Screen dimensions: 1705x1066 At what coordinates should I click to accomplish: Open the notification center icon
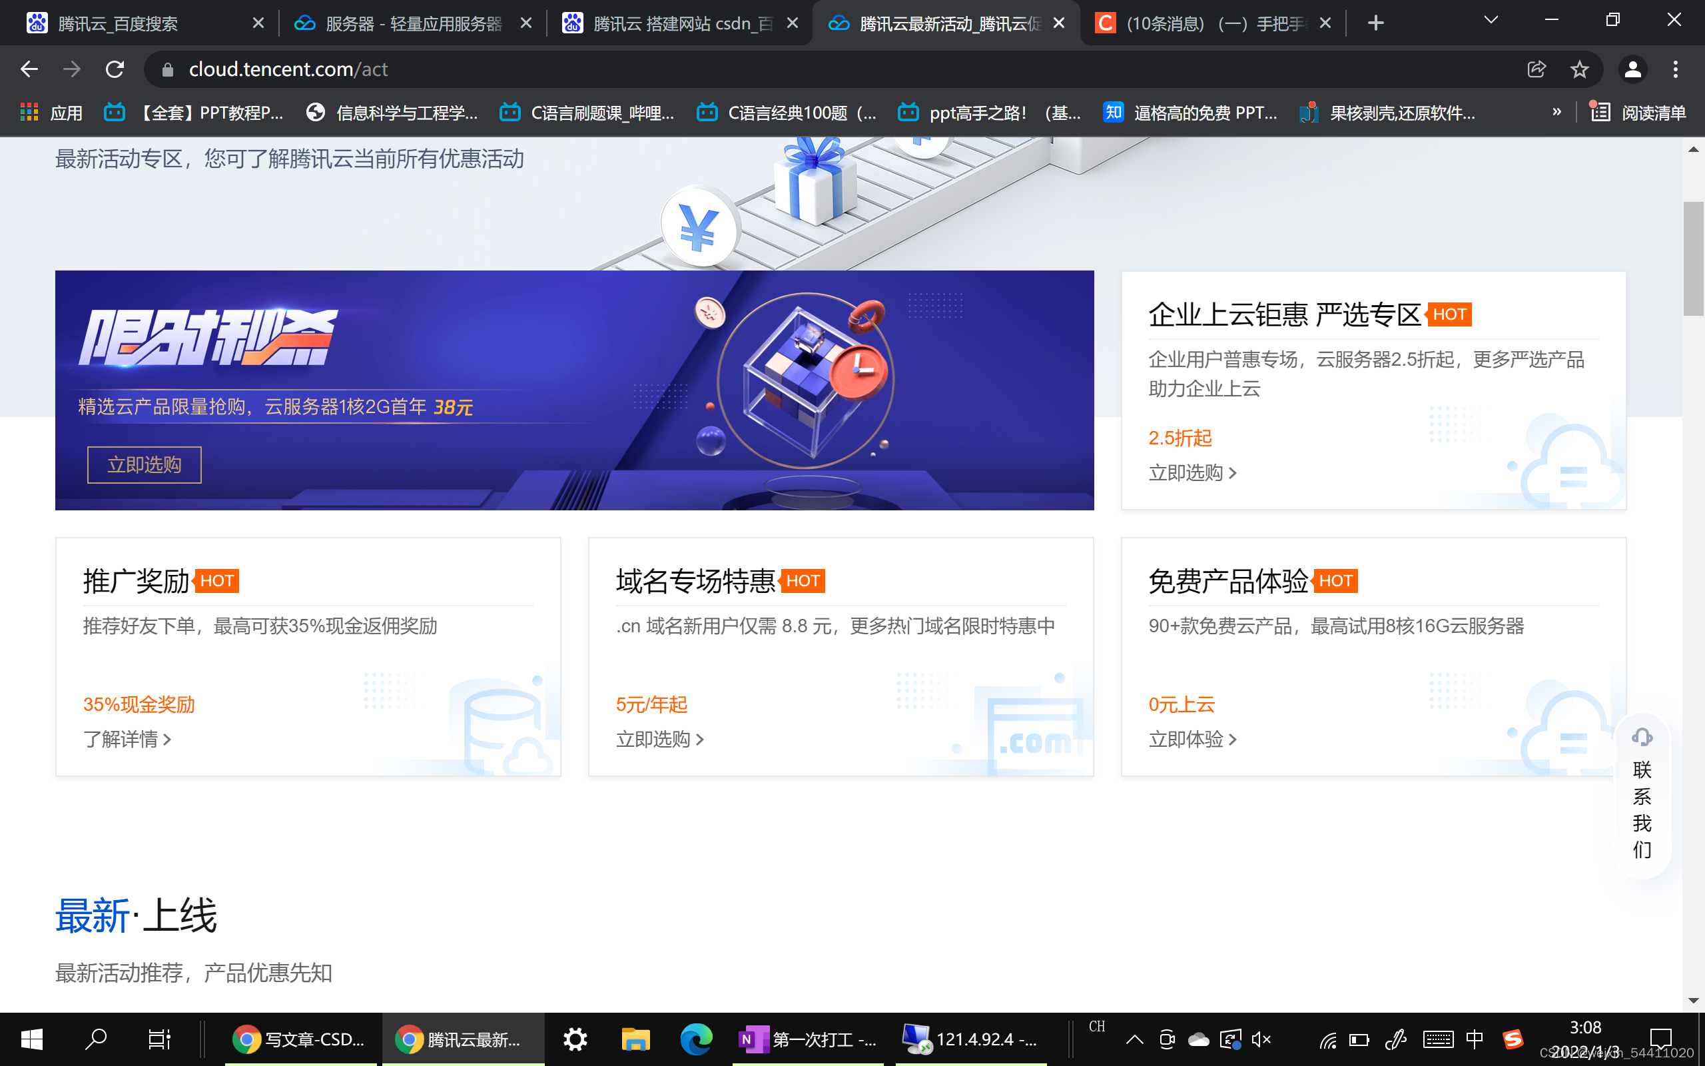pos(1660,1039)
